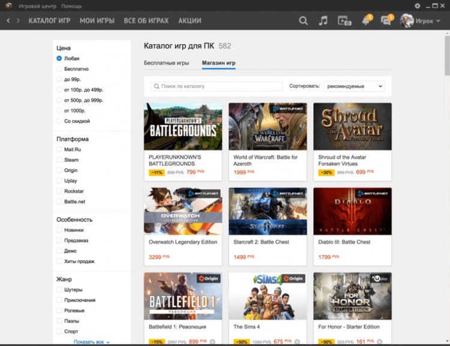The height and width of the screenshot is (346, 450).
Task: Open the chat messages icon
Action: point(386,20)
